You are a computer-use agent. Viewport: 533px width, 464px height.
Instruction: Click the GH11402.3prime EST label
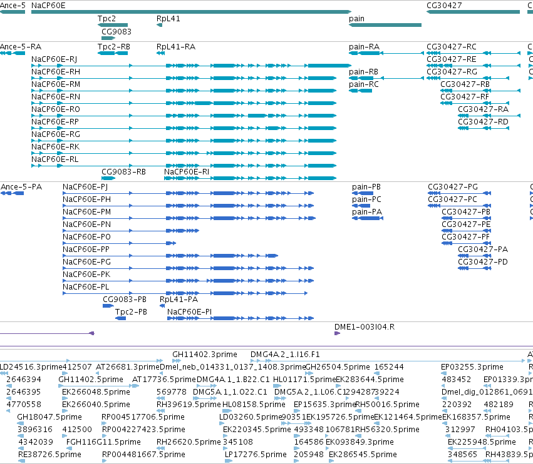[x=205, y=355]
